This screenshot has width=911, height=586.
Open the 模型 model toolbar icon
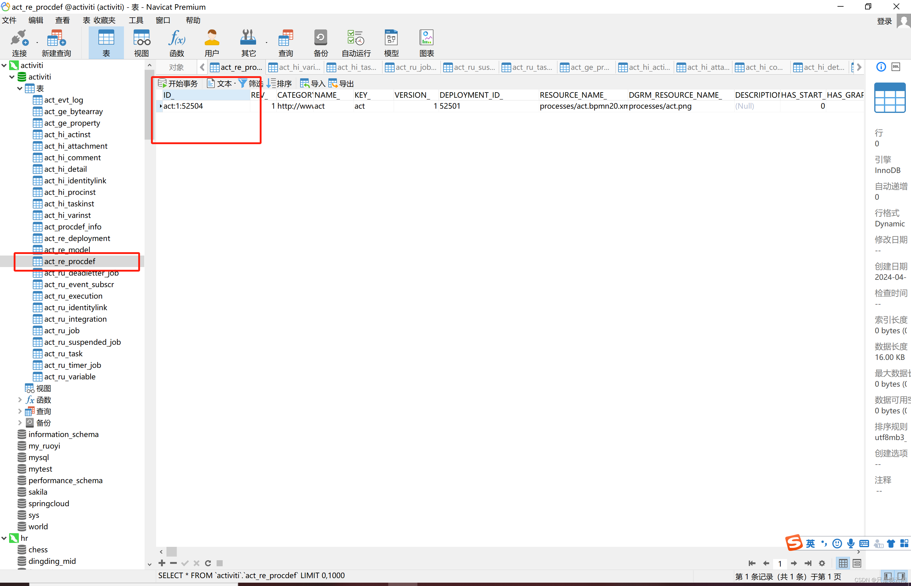click(x=391, y=42)
